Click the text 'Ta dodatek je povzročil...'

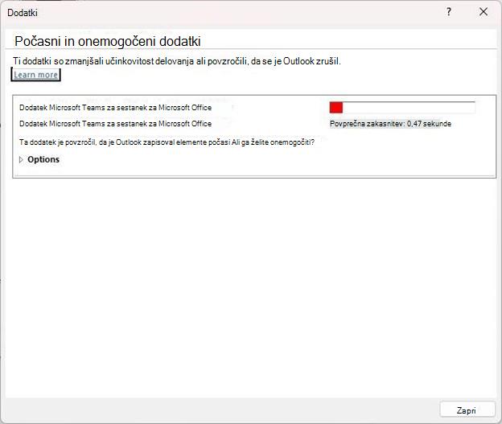pyautogui.click(x=167, y=142)
